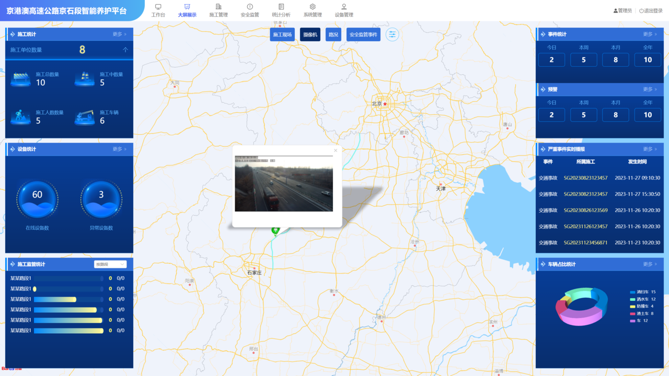This screenshot has height=376, width=669.
Task: Click the 在线设备数 circular gauge
Action: 37,199
